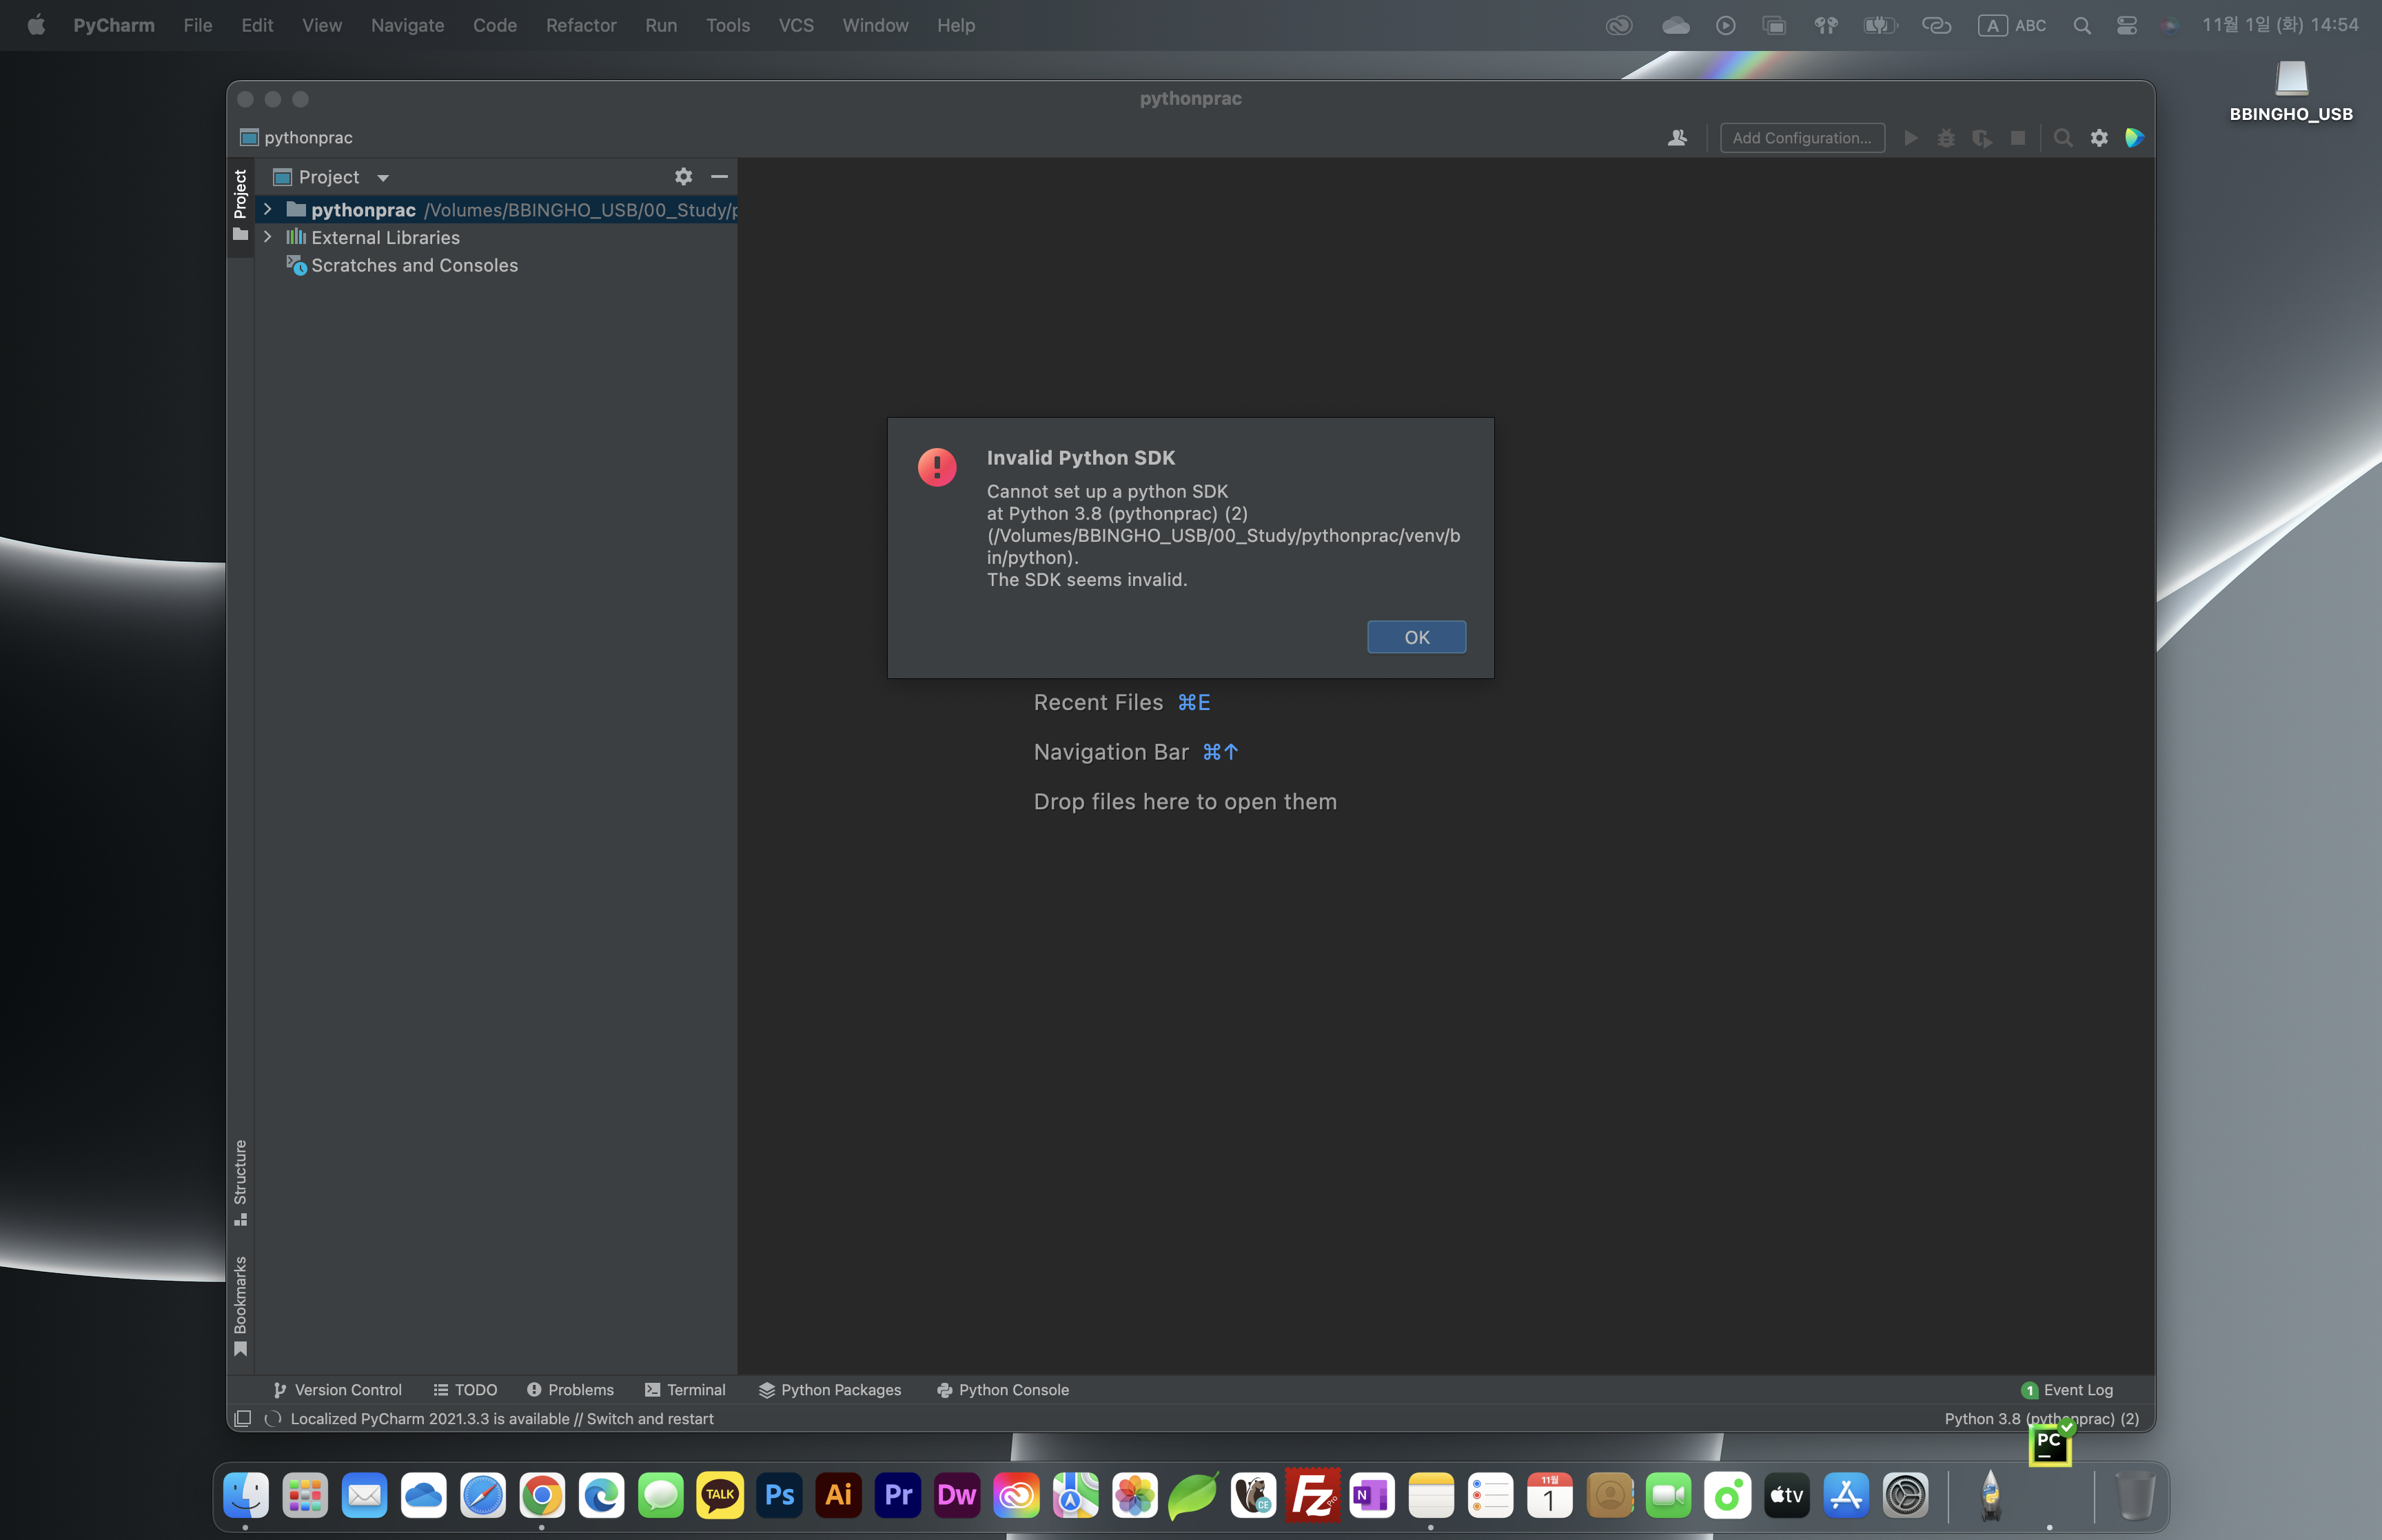Click the Recent Files hint text
Viewport: 2382px width, 1540px height.
pos(1121,703)
